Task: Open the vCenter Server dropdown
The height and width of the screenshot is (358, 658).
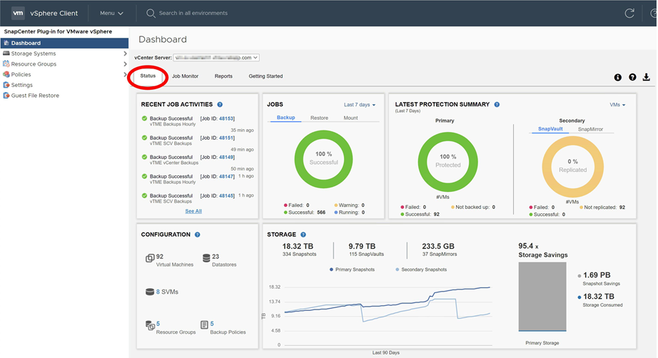Action: click(x=216, y=57)
